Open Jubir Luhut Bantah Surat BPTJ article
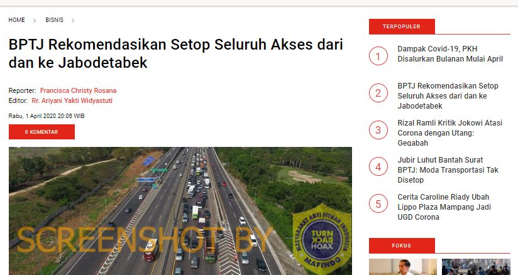 coord(448,170)
